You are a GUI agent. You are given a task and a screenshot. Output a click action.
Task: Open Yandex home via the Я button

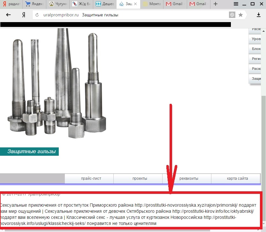click(24, 15)
